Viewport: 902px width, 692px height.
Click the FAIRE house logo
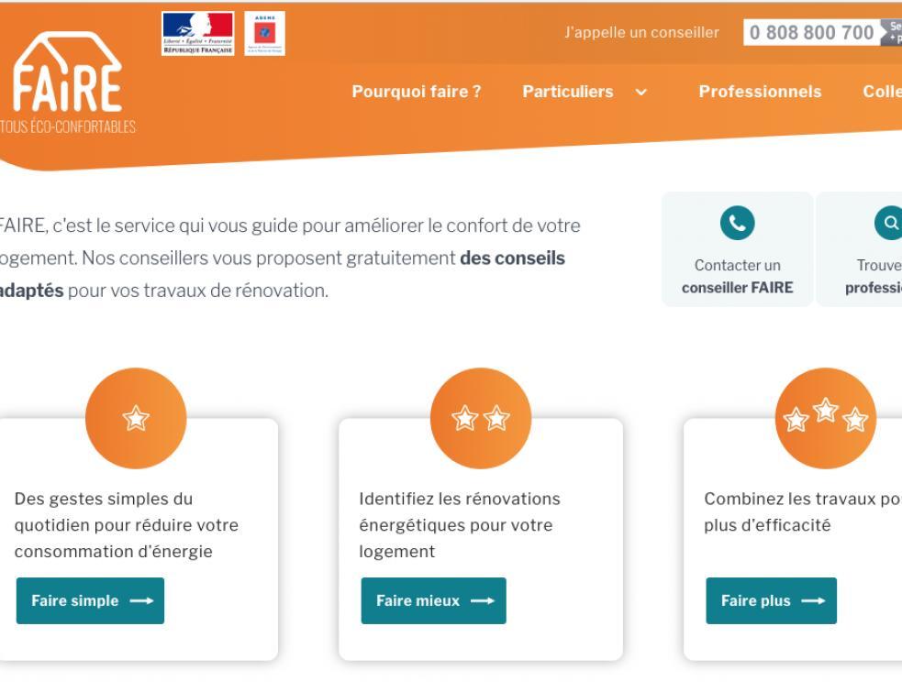coord(67,82)
